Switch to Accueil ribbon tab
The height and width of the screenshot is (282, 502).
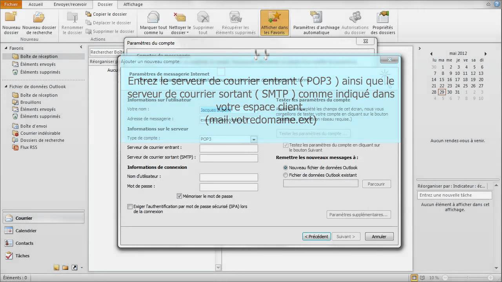pyautogui.click(x=36, y=4)
